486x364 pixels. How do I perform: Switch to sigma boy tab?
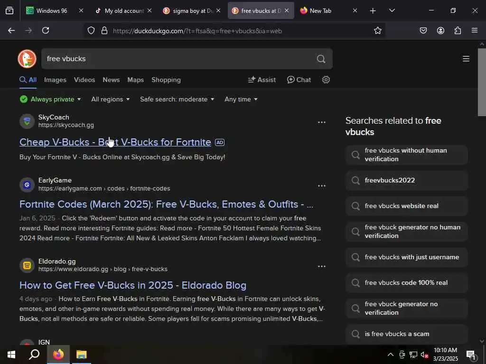pos(193,10)
